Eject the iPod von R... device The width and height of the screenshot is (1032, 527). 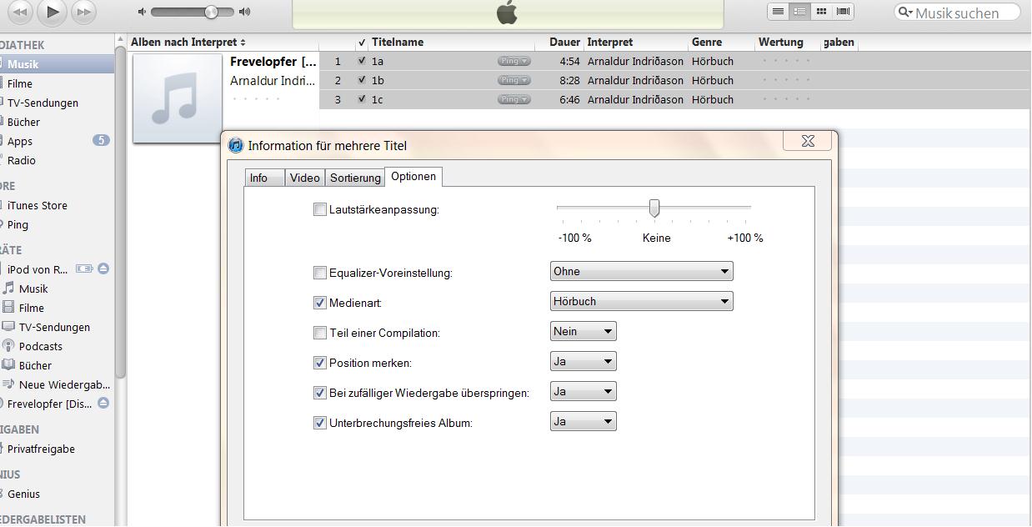[103, 269]
